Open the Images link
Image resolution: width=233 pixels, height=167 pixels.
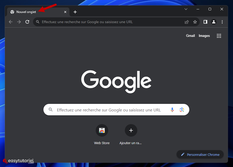tap(204, 36)
